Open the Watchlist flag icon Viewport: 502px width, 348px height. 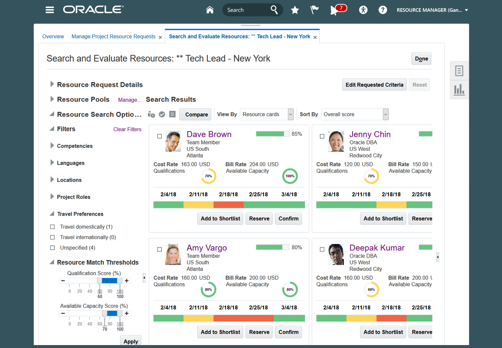pyautogui.click(x=315, y=10)
